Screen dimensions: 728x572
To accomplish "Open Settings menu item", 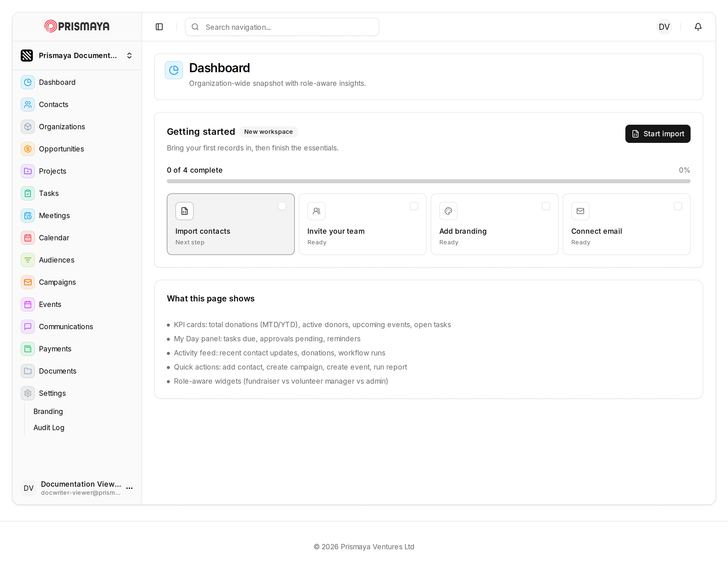I will (x=77, y=393).
